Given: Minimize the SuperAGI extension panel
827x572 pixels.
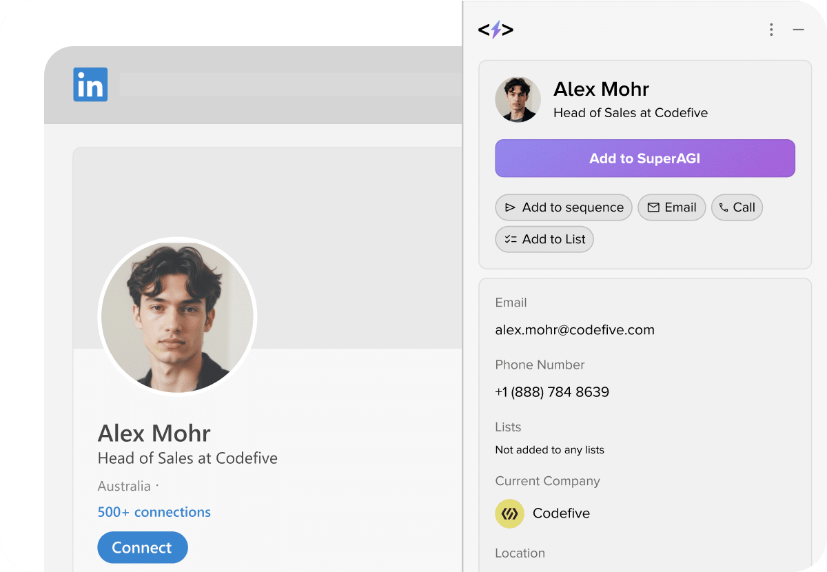Looking at the screenshot, I should pyautogui.click(x=799, y=30).
